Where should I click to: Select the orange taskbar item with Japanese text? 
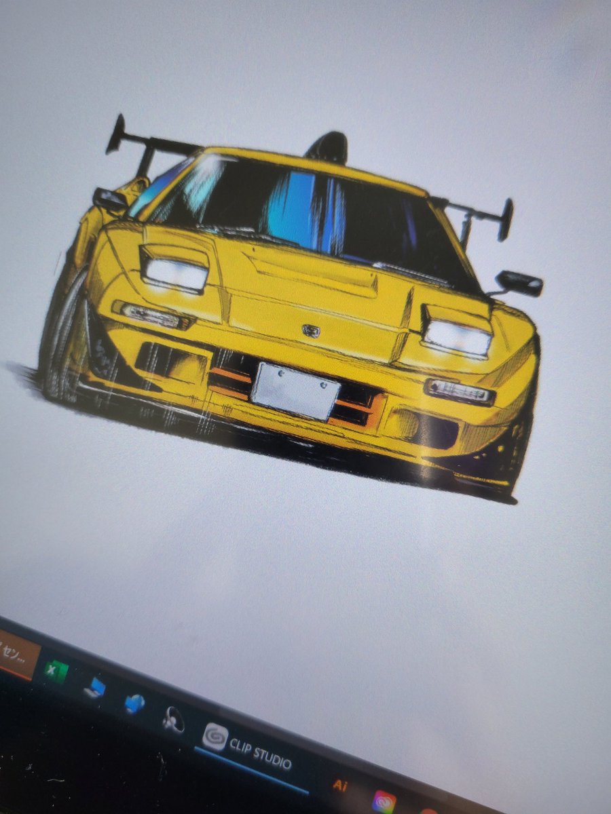click(18, 655)
